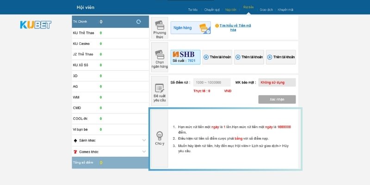Image resolution: width=370 pixels, height=185 pixels.
Task: Expand the Sảnh khác chevron
Action: click(x=144, y=140)
